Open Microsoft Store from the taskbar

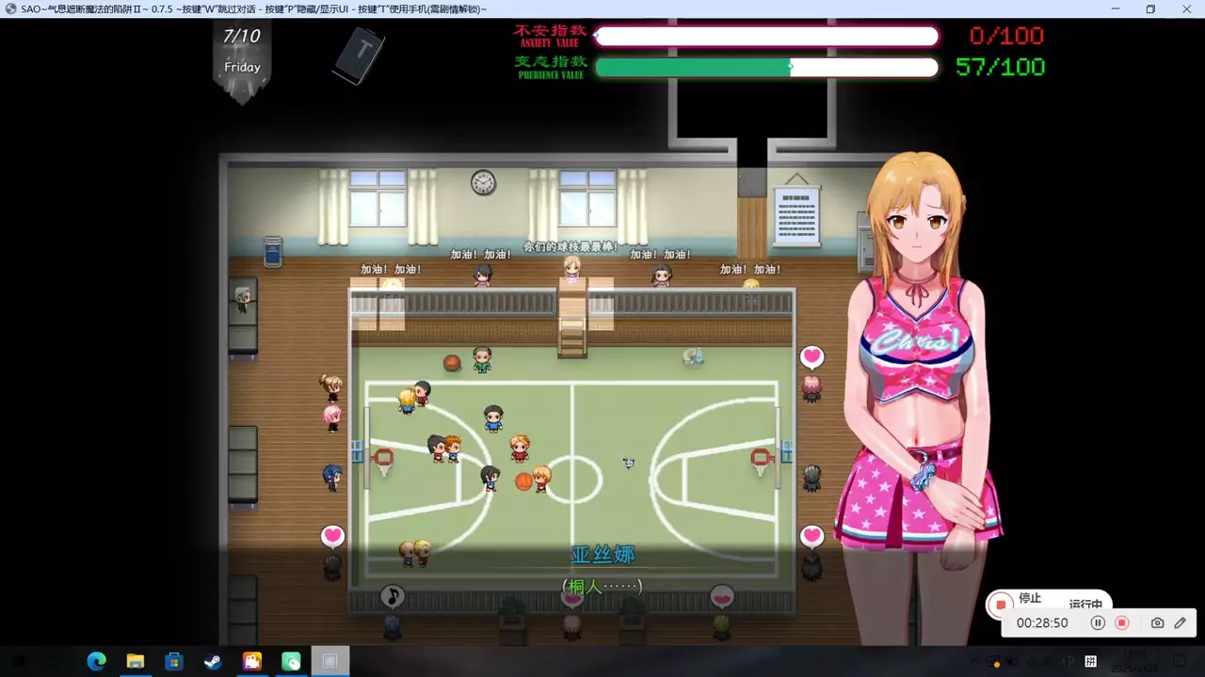[x=174, y=661]
